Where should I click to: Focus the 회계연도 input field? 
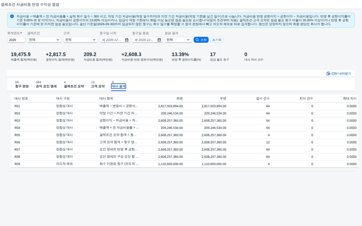tap(16, 40)
